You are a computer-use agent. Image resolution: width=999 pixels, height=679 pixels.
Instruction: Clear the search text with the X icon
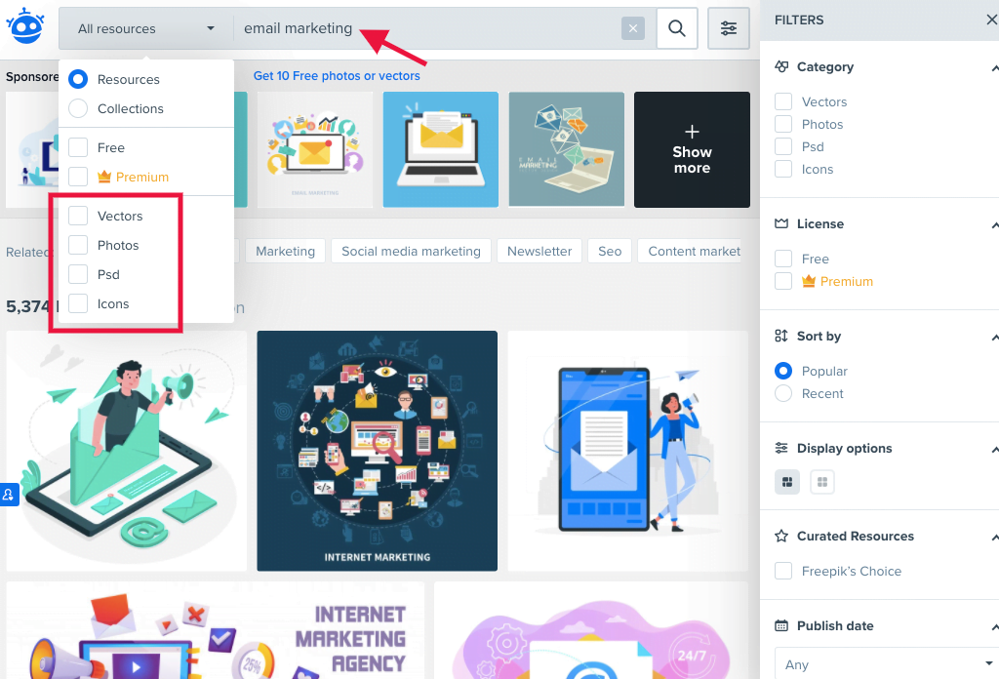tap(632, 28)
